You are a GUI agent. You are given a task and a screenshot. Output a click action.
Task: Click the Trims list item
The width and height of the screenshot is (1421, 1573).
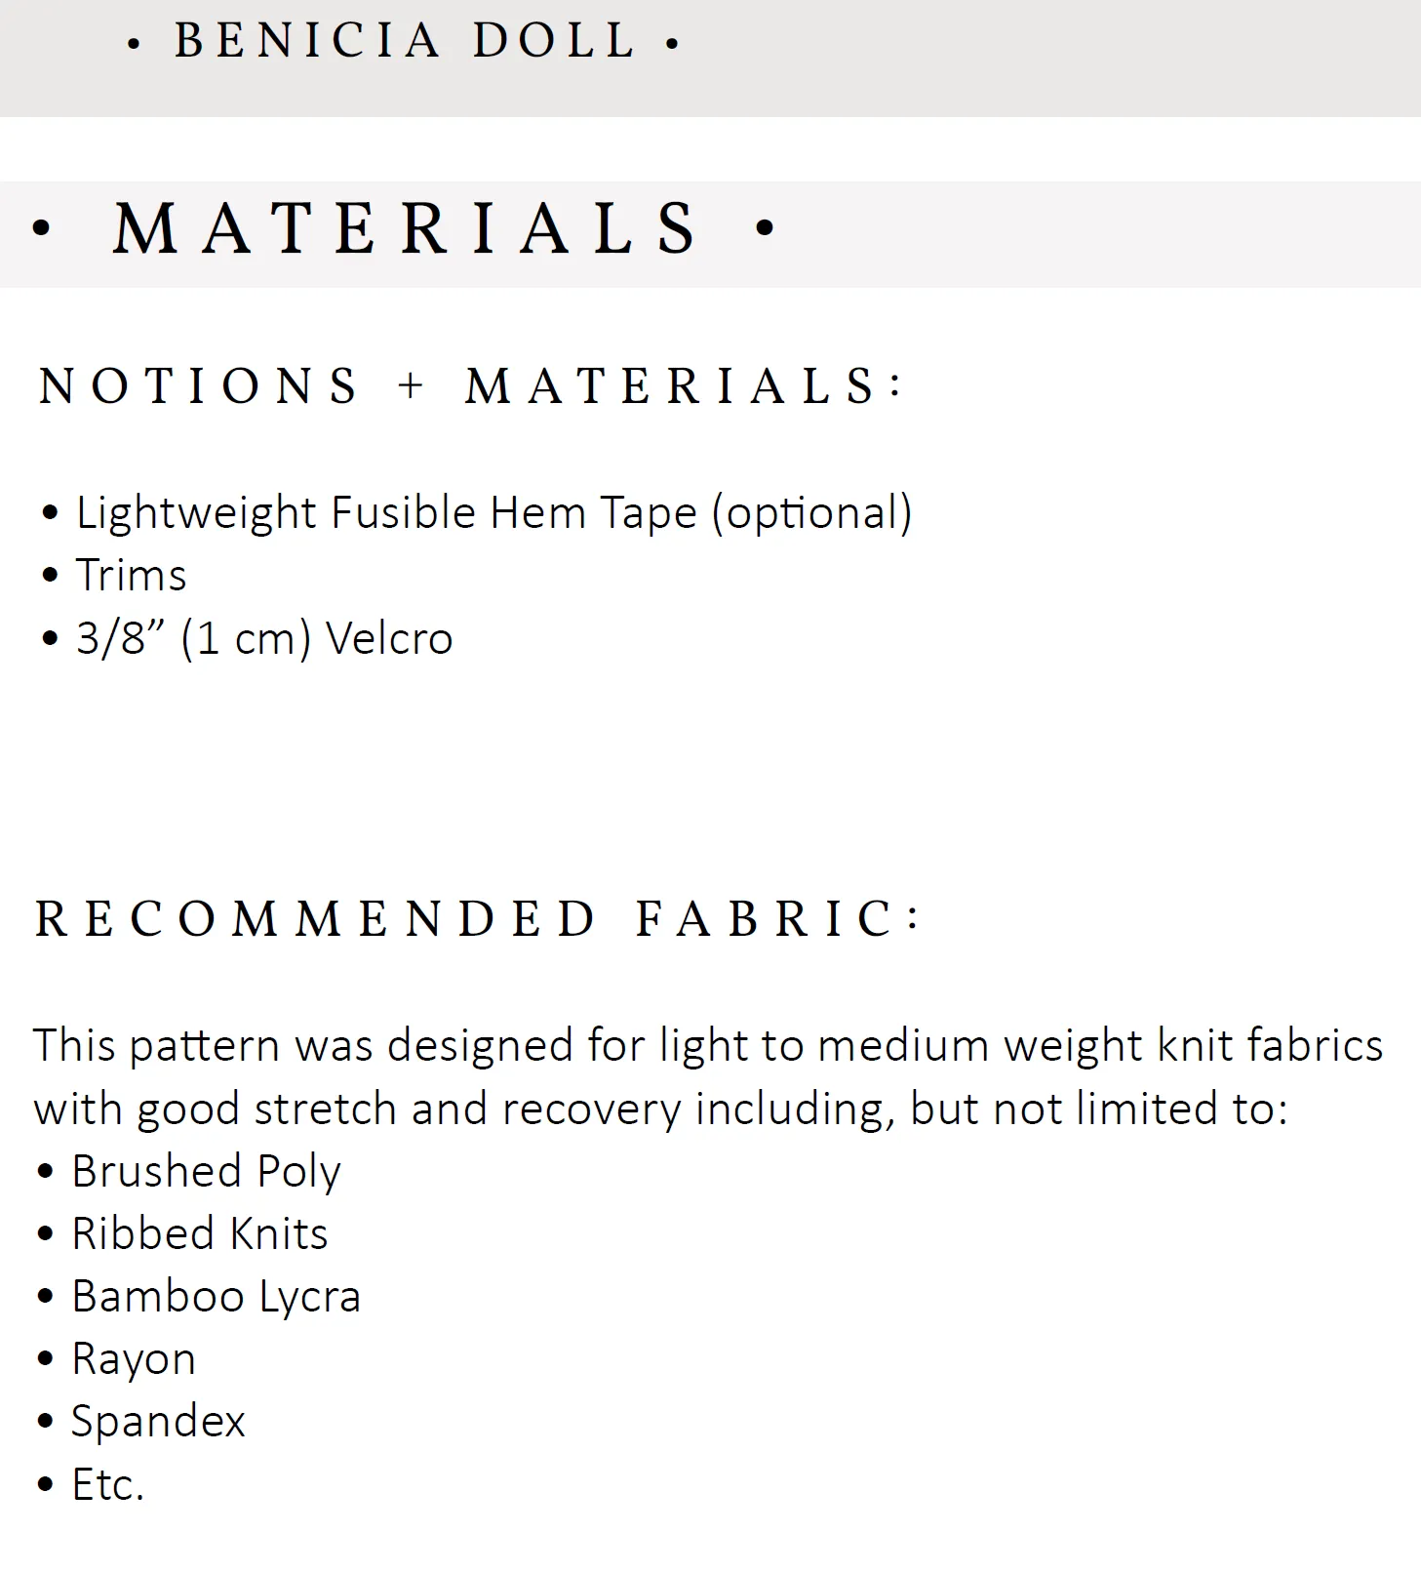(x=131, y=575)
